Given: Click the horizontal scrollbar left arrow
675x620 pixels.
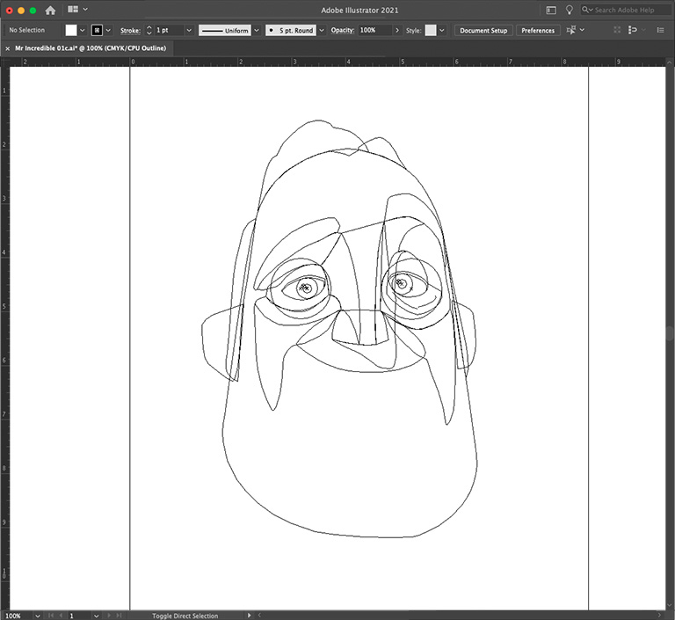Looking at the screenshot, I should click(259, 616).
